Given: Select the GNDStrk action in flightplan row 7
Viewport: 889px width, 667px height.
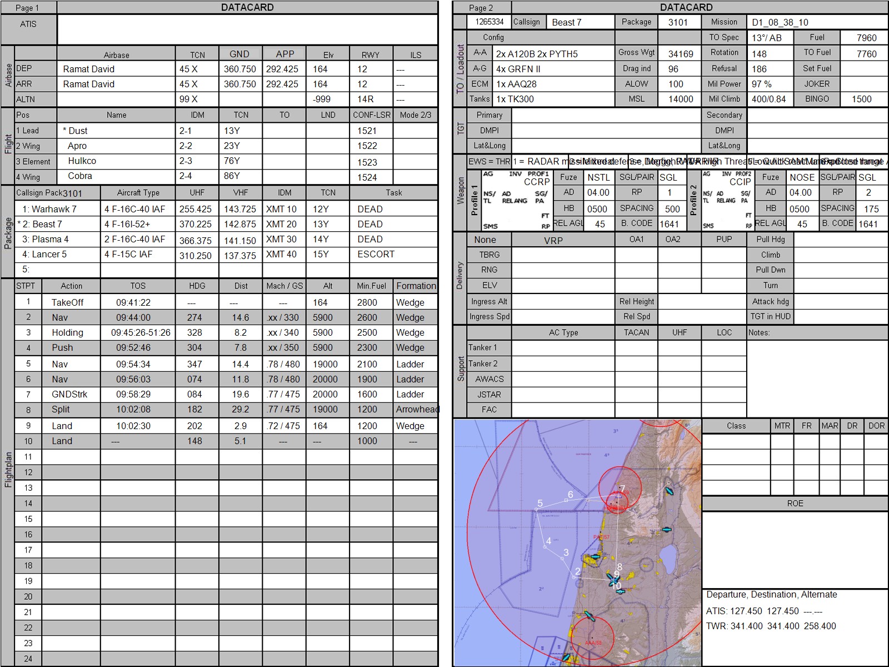Looking at the screenshot, I should tap(69, 394).
